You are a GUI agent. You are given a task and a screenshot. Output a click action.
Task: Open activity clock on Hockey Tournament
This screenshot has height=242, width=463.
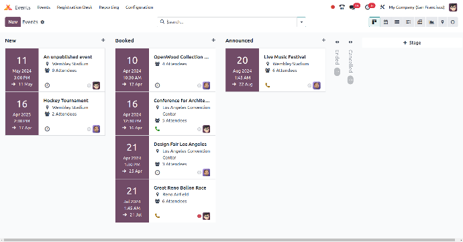(47, 129)
